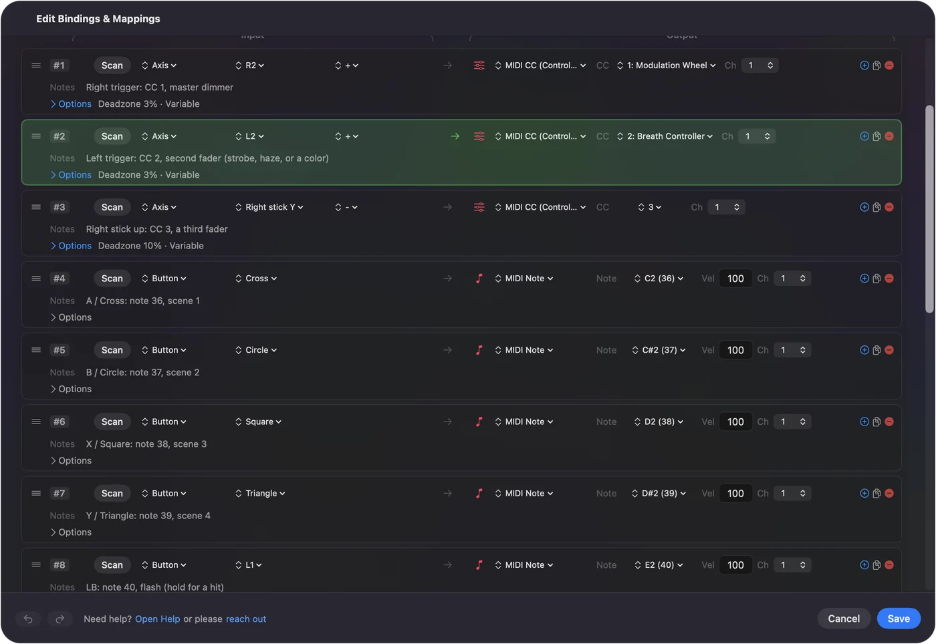Expand Options for binding #1
The image size is (936, 644).
71,104
